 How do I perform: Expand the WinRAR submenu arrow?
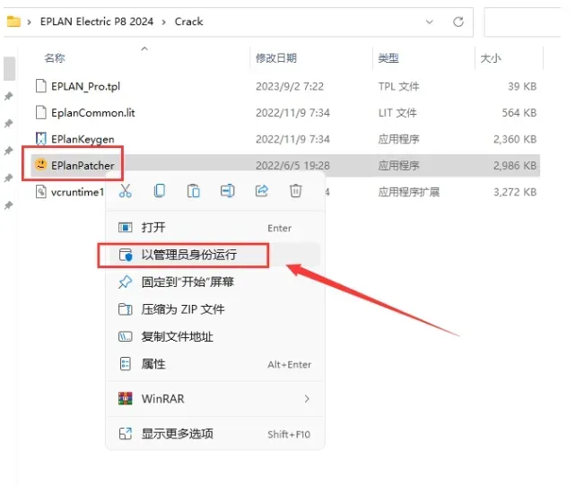click(307, 398)
